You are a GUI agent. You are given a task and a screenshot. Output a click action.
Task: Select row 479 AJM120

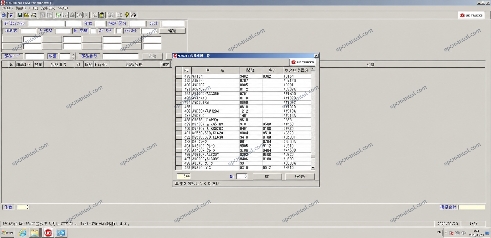[243, 81]
